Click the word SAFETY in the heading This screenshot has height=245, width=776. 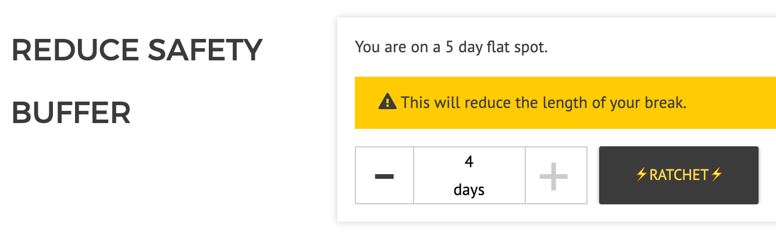[205, 50]
